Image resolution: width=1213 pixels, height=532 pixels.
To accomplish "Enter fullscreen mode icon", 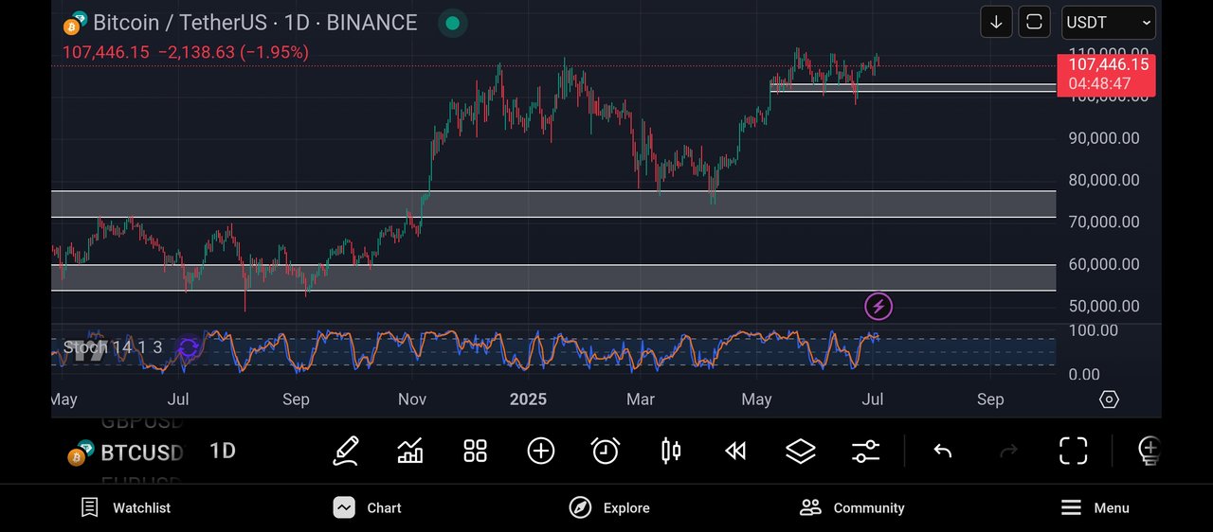I will (x=1073, y=452).
